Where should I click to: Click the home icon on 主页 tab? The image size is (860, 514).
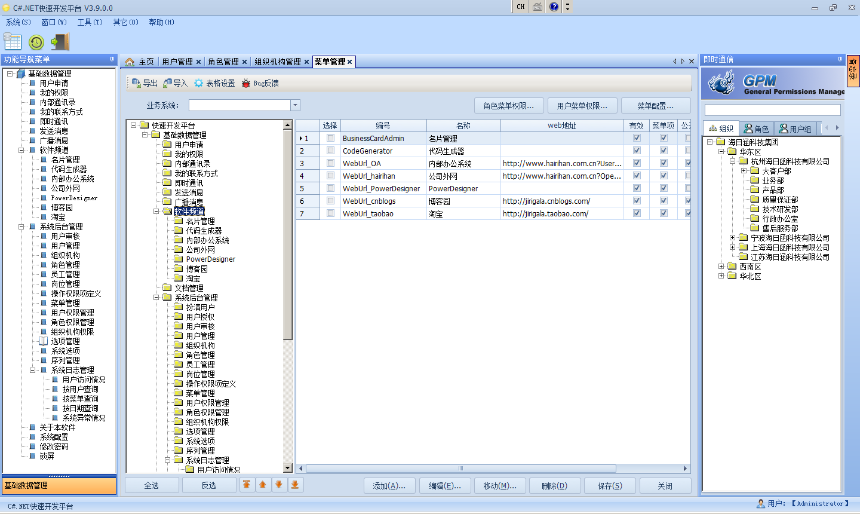[130, 62]
